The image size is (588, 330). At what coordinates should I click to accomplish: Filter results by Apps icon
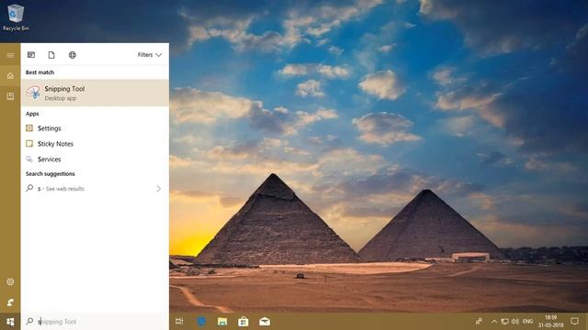point(31,55)
